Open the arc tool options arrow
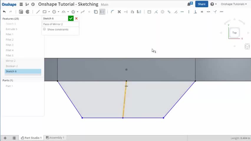251x141 pixels. tap(68, 12)
